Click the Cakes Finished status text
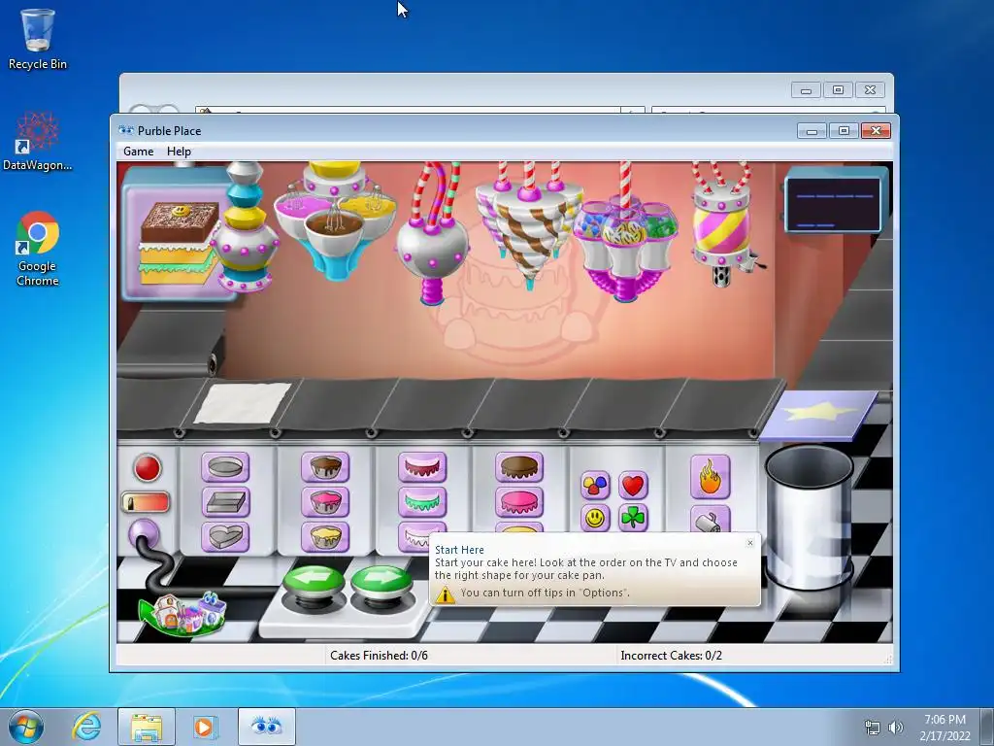 [x=380, y=656]
